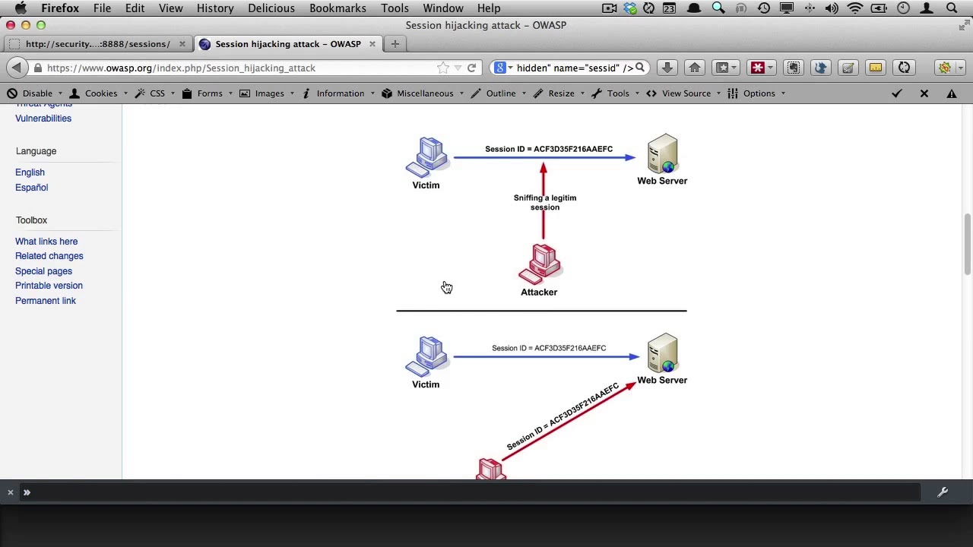Open the Options dropdown
This screenshot has width=973, height=547.
point(757,93)
